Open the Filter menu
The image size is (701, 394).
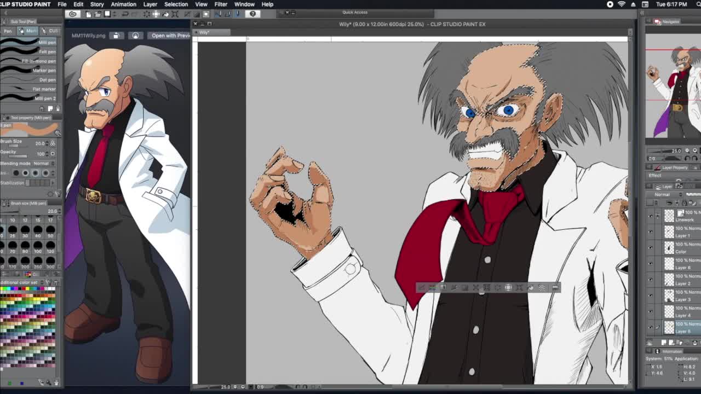[x=221, y=4]
